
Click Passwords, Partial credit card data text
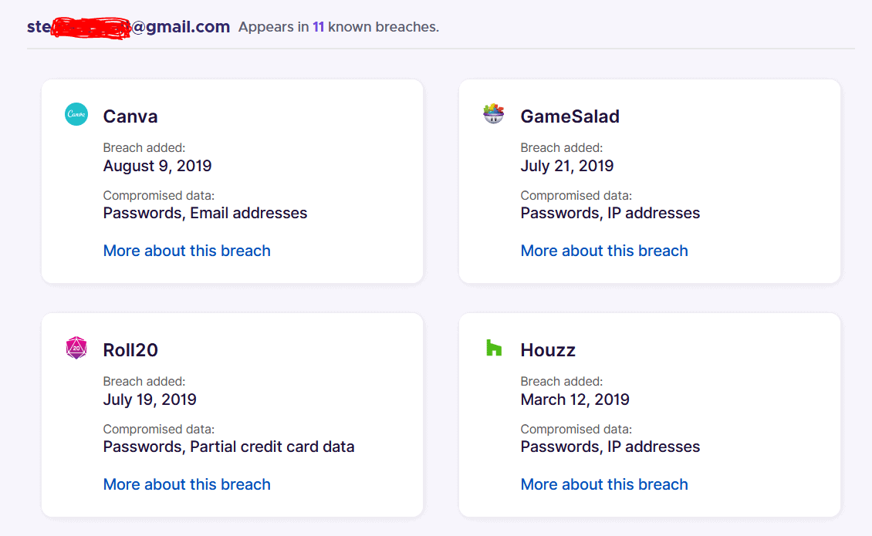pos(228,447)
